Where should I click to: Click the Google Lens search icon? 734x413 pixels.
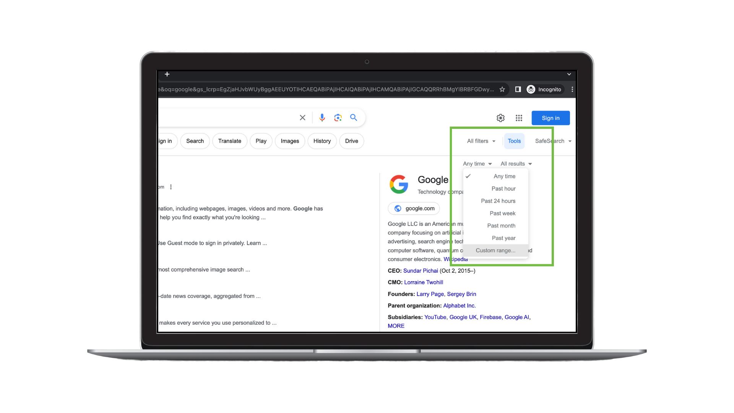click(x=338, y=117)
